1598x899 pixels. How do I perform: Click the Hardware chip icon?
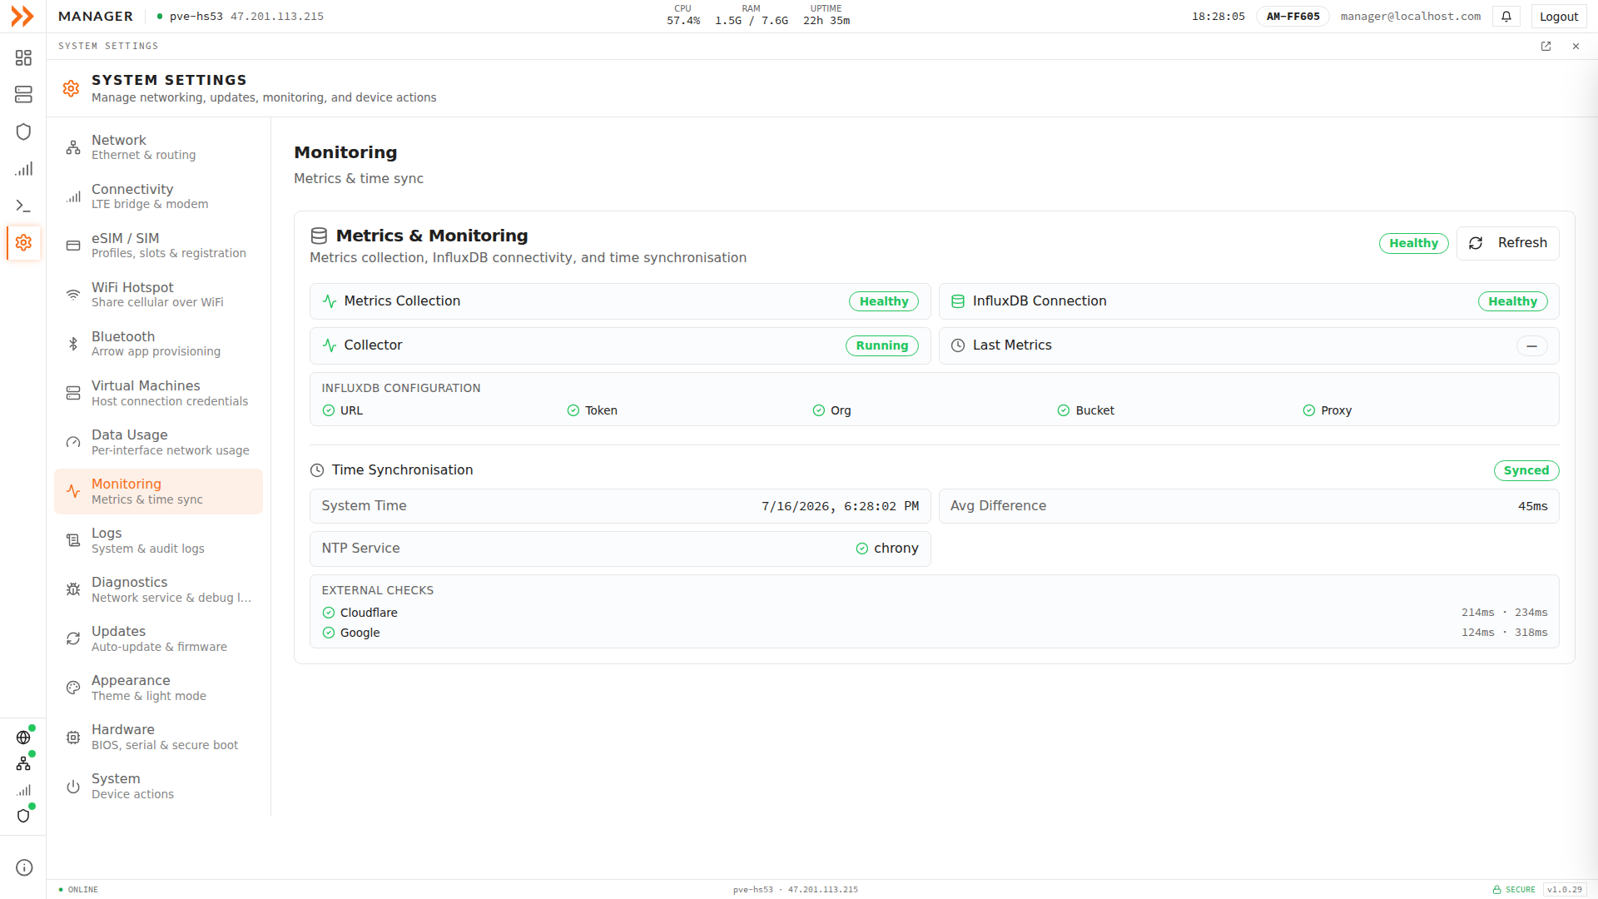73,738
